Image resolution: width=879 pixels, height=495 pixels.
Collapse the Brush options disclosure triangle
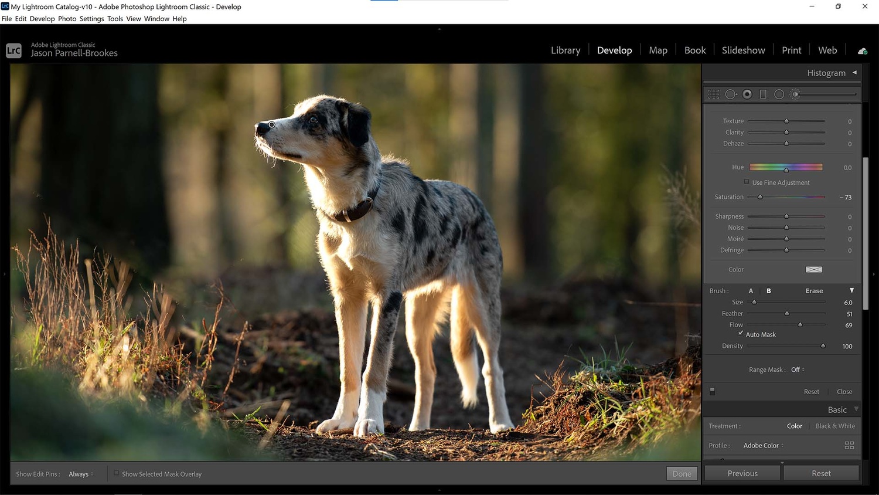[851, 290]
